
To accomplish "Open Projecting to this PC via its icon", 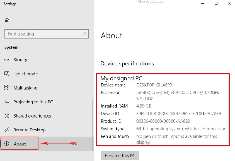I will (x=7, y=102).
